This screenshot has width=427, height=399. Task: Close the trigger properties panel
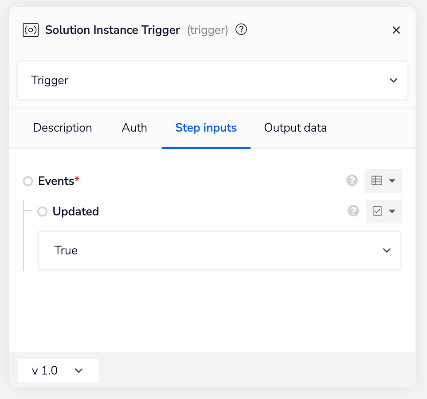(x=396, y=30)
